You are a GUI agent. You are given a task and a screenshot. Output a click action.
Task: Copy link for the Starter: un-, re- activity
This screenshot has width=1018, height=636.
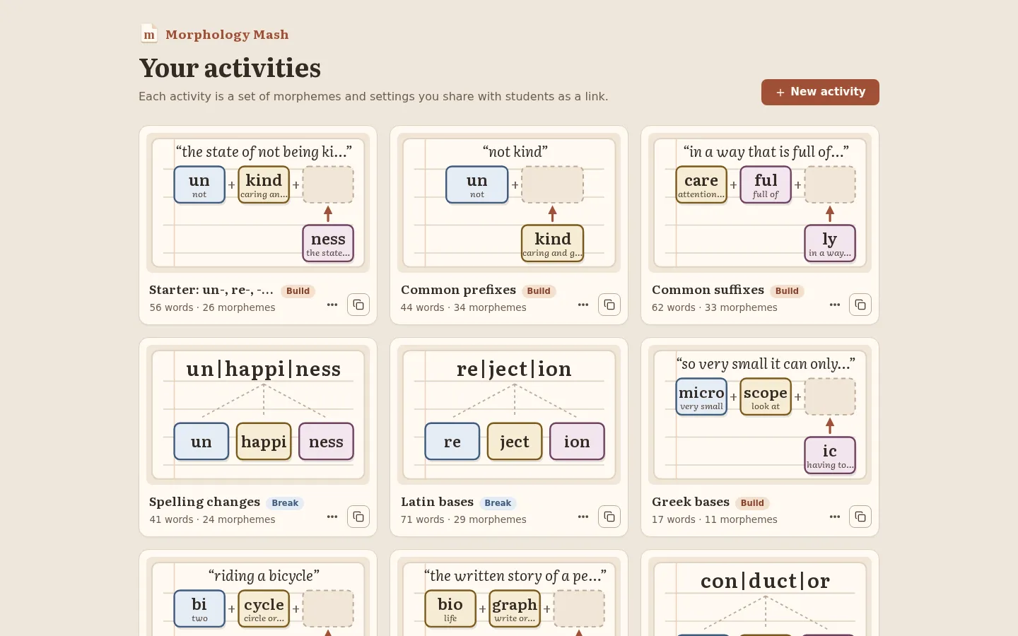coord(358,305)
